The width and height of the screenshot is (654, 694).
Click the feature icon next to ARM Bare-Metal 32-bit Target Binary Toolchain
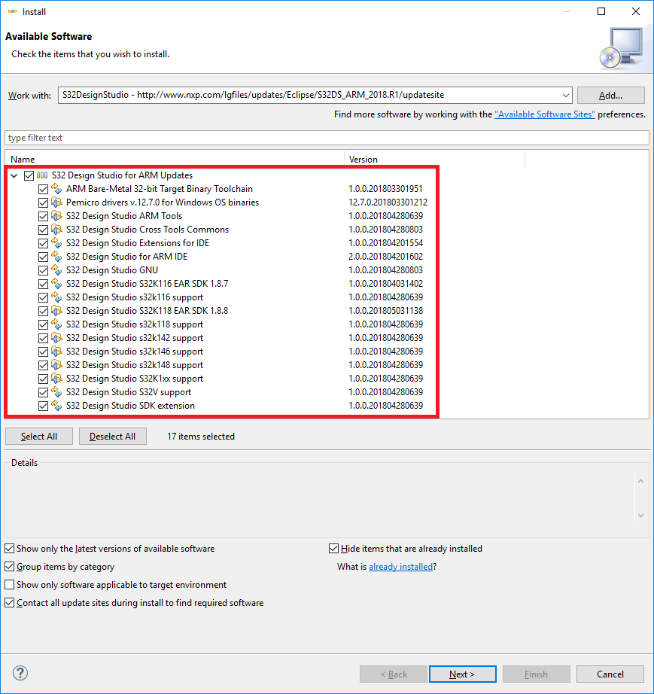(x=56, y=189)
